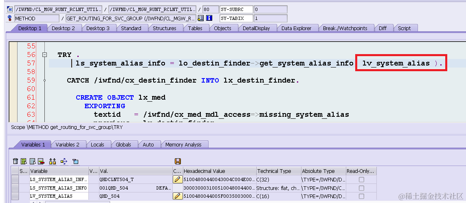Click the value cell QHDCLNT504_T
466x203 pixels.
pos(136,179)
